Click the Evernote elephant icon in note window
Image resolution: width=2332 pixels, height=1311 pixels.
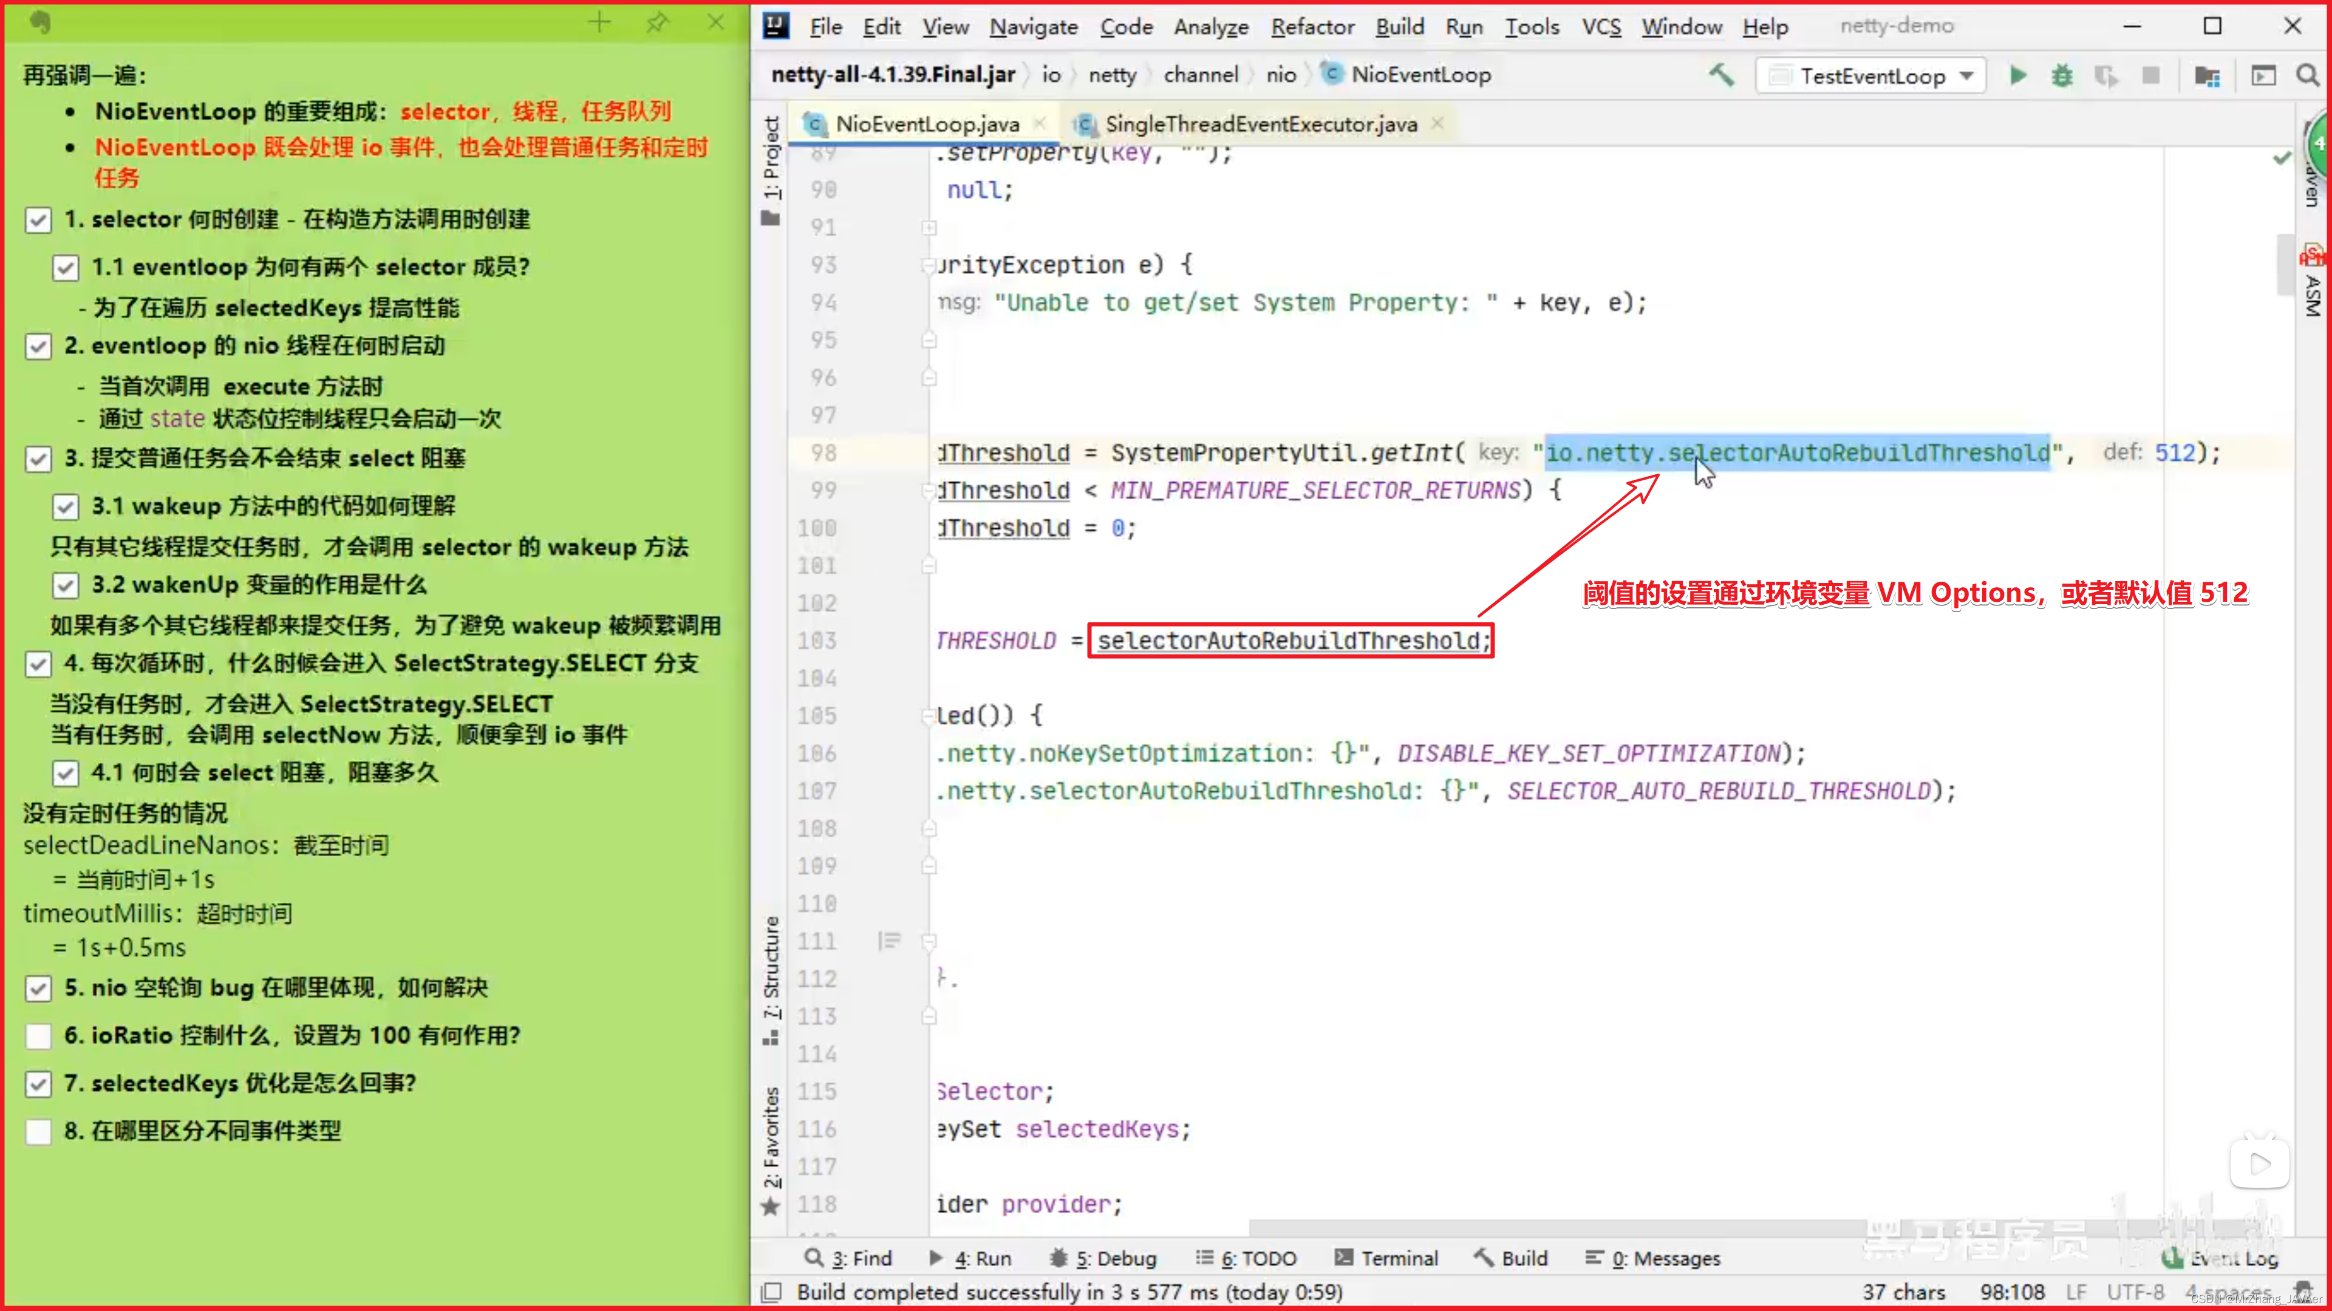point(41,22)
